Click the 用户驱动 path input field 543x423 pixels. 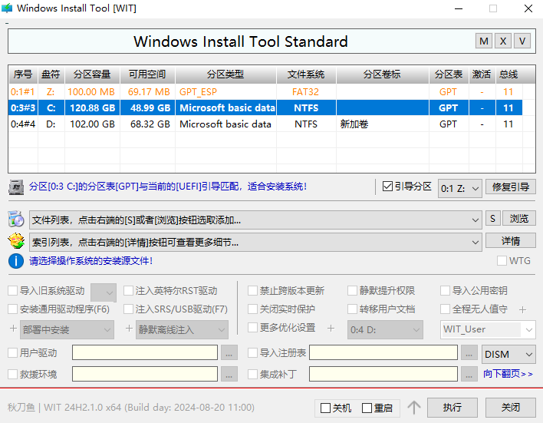(x=145, y=352)
